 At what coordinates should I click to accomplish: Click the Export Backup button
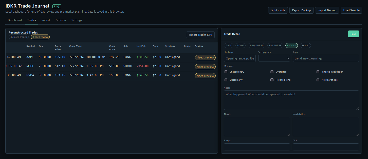click(x=301, y=10)
